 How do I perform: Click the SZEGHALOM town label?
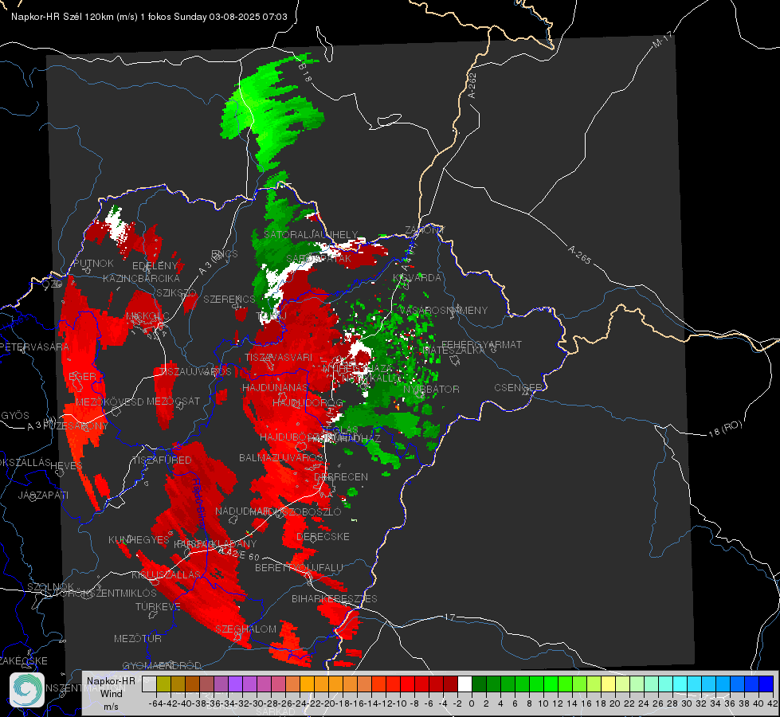point(245,629)
